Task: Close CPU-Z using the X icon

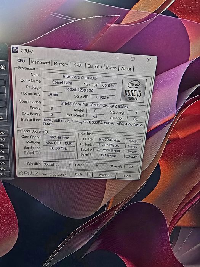Action: tap(149, 60)
